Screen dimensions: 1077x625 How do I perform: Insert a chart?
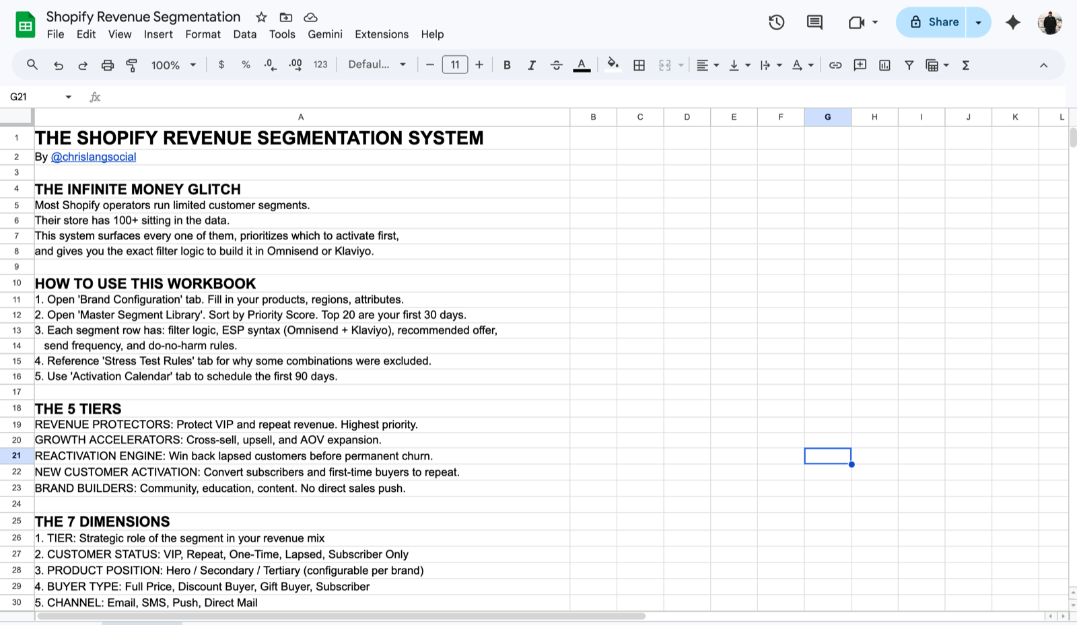coord(884,65)
